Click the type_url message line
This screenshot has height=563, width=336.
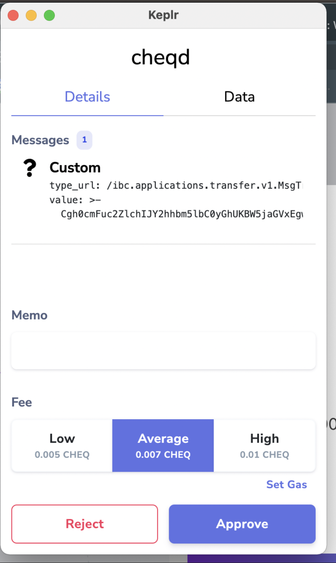point(176,186)
